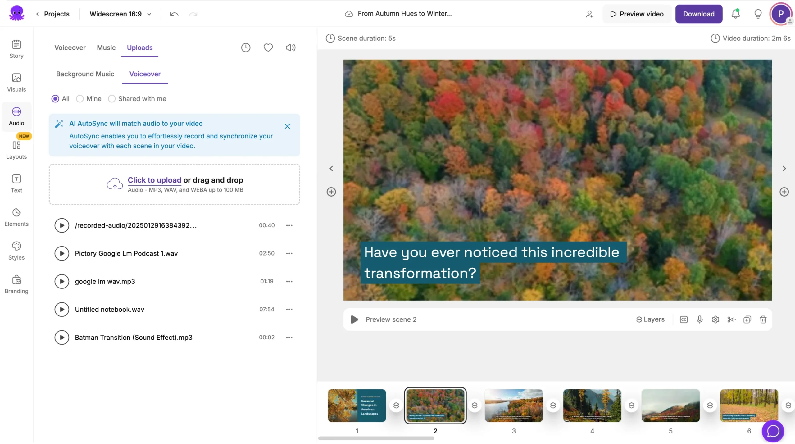Click the Download button
Viewport: 795px width, 444px height.
(x=699, y=14)
